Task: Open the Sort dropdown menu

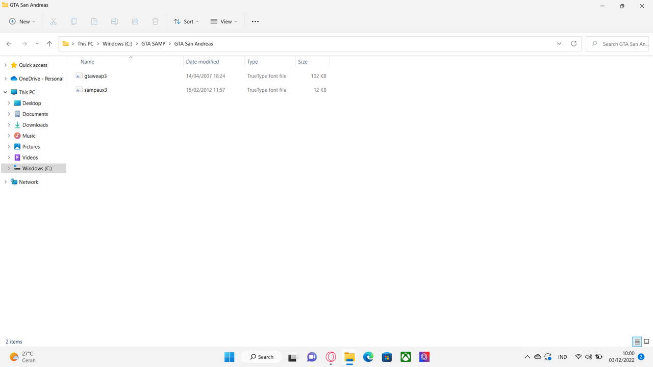Action: (186, 21)
